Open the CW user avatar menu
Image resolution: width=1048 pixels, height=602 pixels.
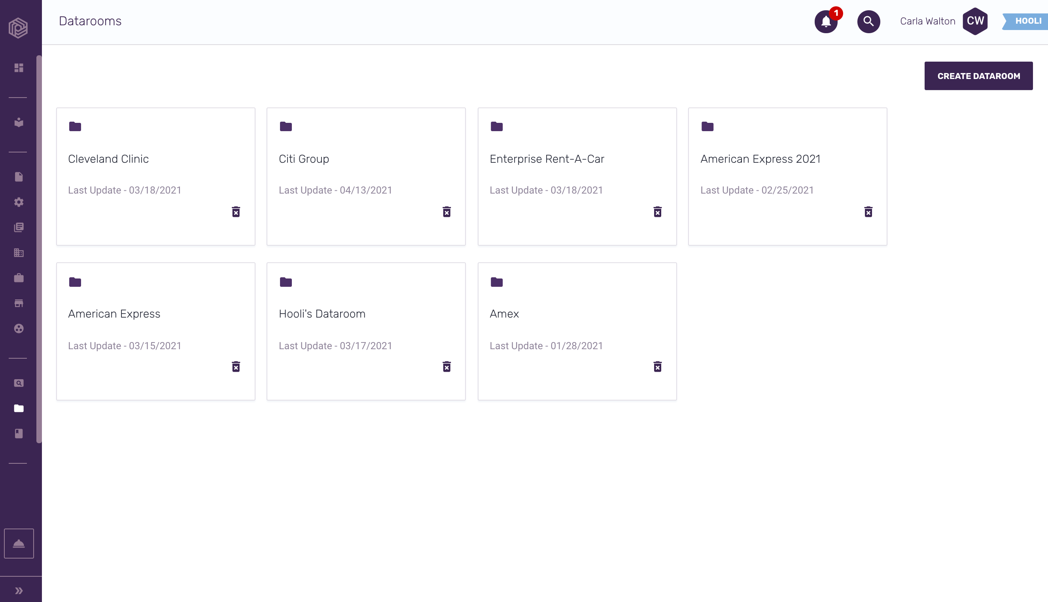point(975,21)
